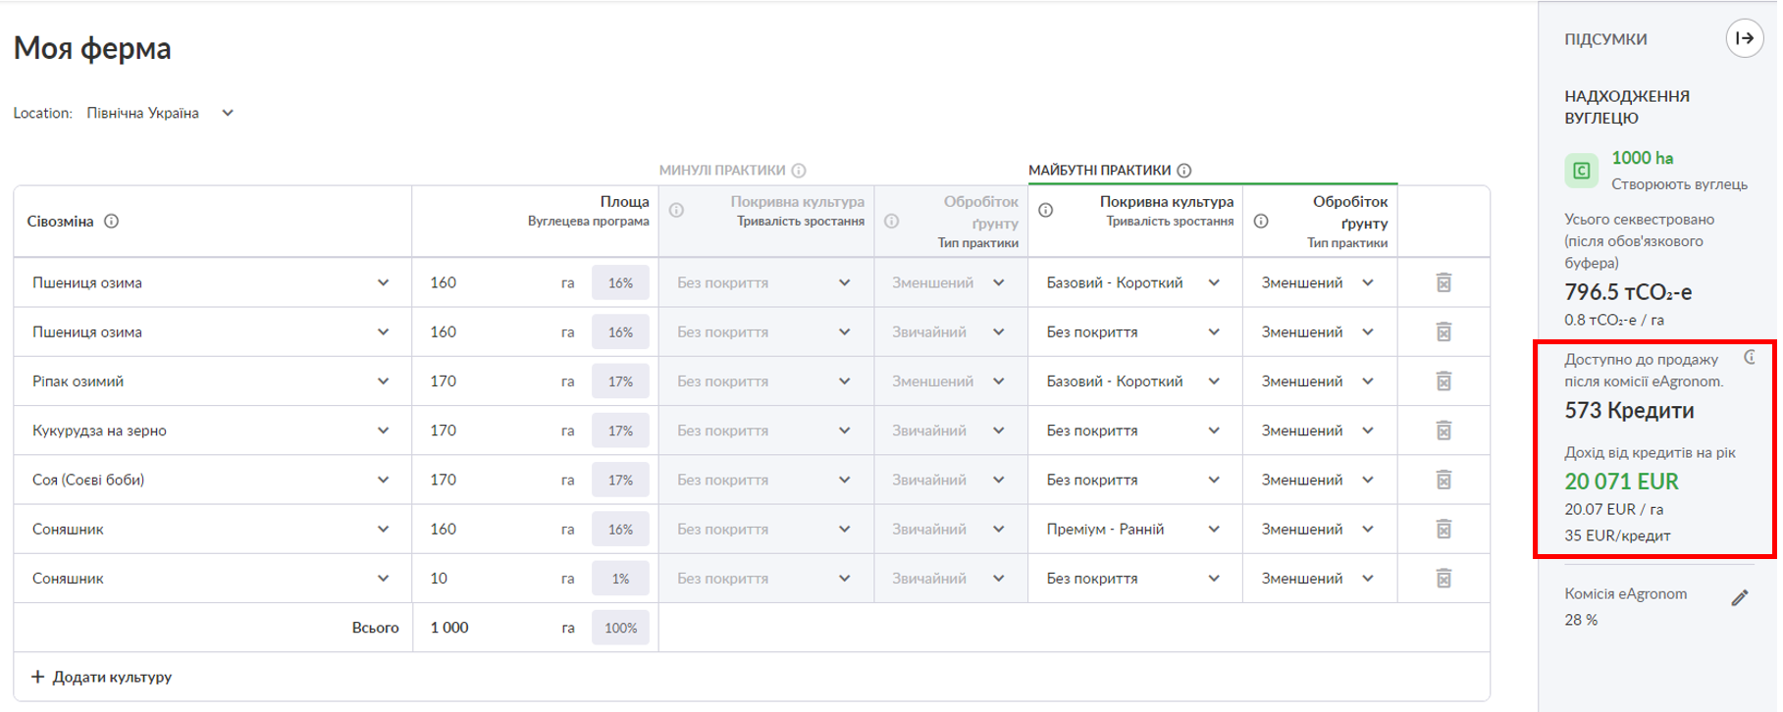Delete Соя (Соєві боби) row
The image size is (1783, 712).
1443,480
